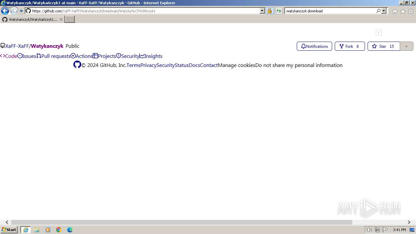Image resolution: width=416 pixels, height=234 pixels.
Task: Expand the address bar autocomplete dropdown
Action: point(262,11)
